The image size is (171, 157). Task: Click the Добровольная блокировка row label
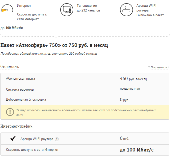point(26,100)
